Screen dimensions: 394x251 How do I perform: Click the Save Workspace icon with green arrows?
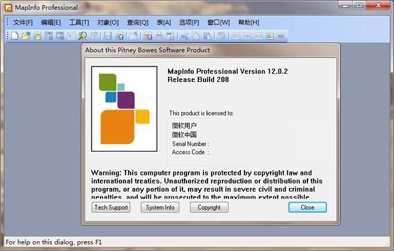pyautogui.click(x=119, y=36)
